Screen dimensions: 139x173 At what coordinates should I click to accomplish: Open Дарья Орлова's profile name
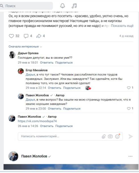pos(28,53)
